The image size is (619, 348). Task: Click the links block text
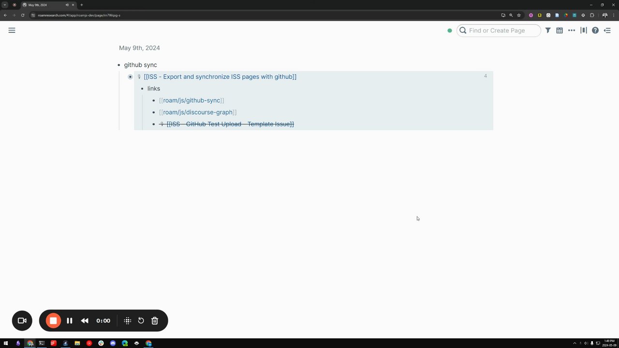[154, 88]
